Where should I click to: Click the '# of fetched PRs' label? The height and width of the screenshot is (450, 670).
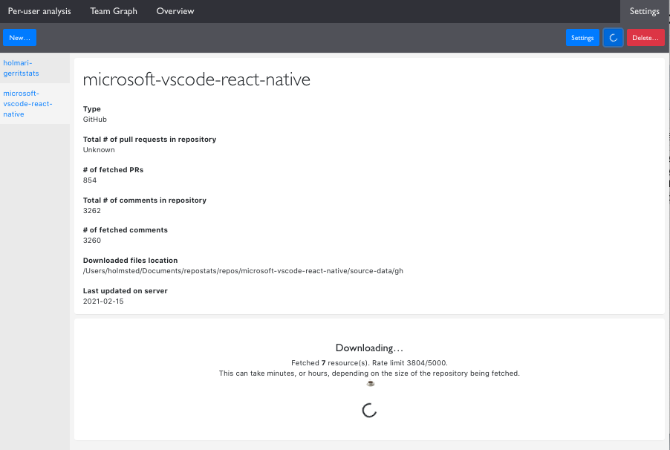pos(113,169)
